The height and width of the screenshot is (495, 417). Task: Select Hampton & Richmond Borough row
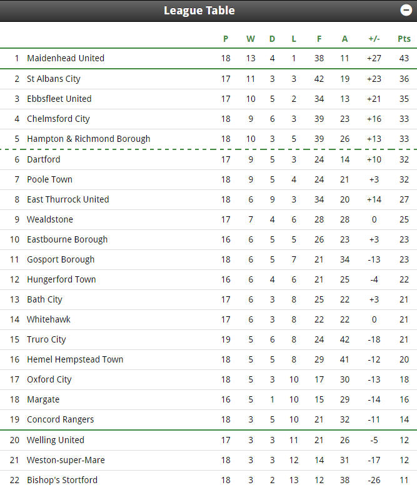(x=208, y=139)
